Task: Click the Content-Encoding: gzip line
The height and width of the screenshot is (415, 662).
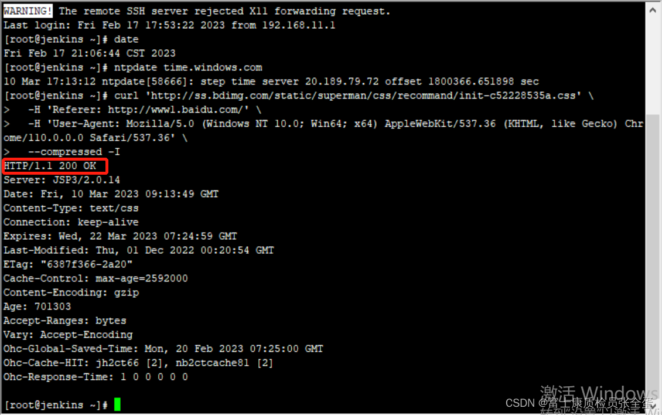Action: point(71,293)
